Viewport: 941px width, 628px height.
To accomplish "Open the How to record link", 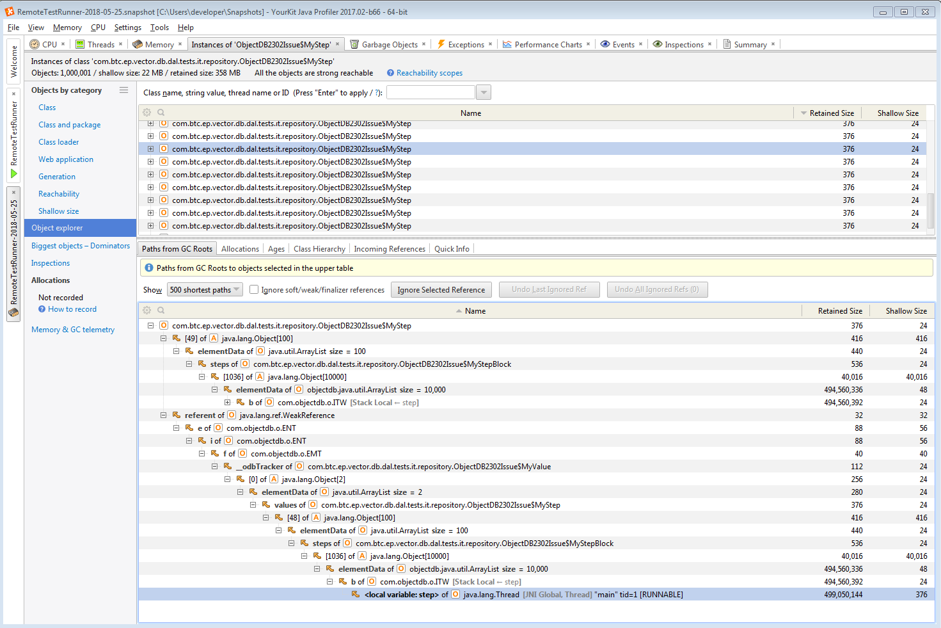I will tap(72, 309).
